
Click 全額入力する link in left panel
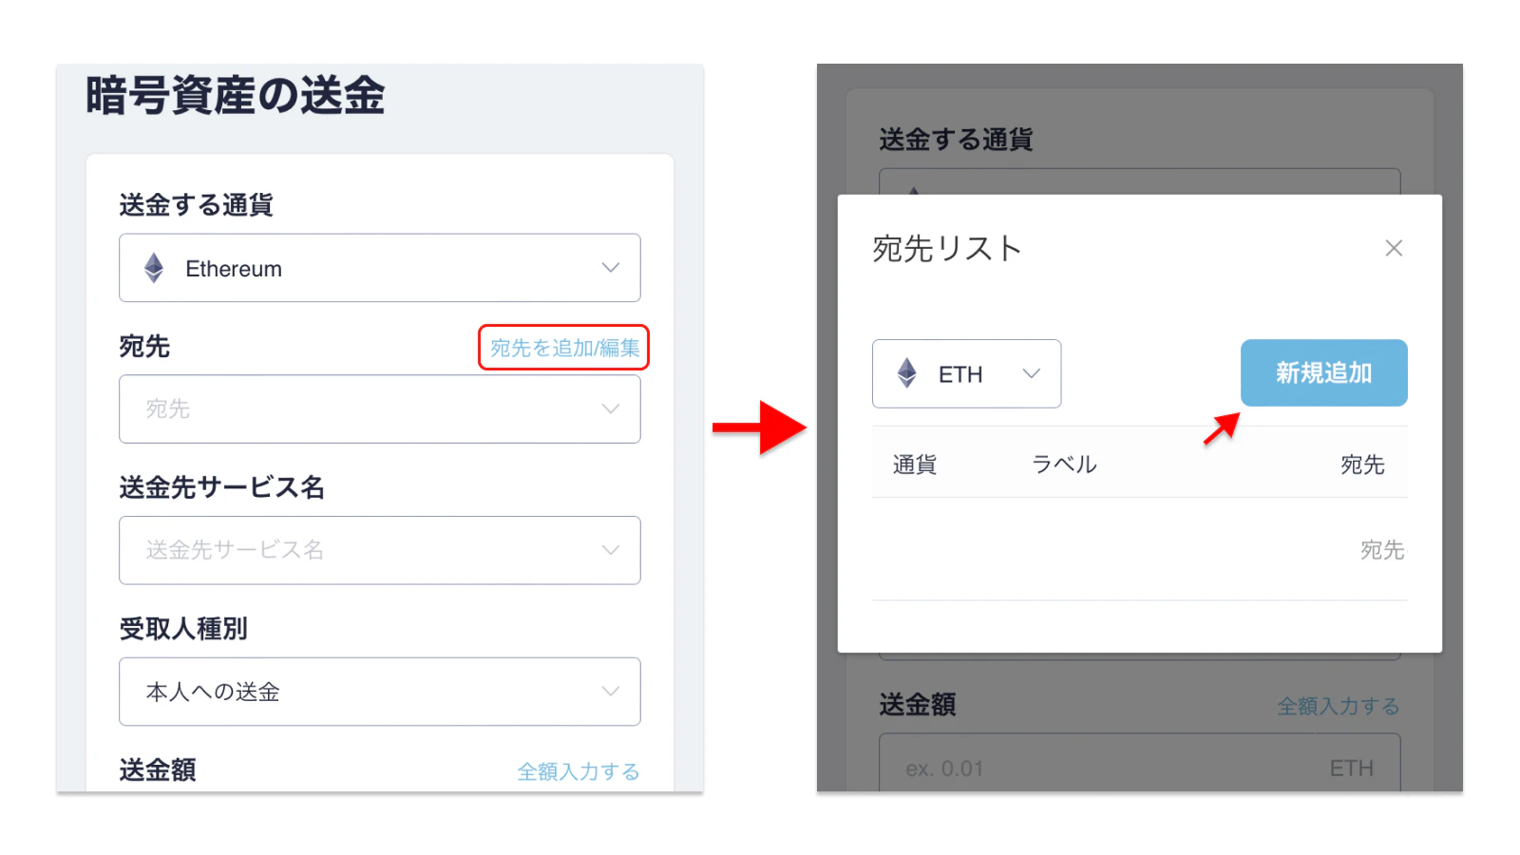tap(578, 771)
